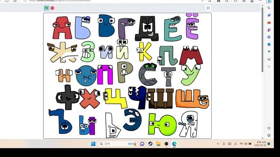The image size is (280, 157).
Task: Click the taskbar search box
Action: click(118, 143)
